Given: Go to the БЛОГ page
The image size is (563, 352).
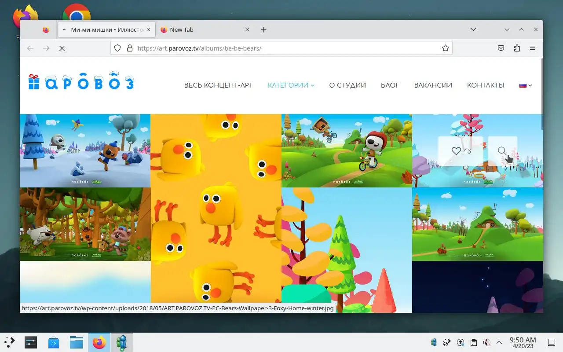Looking at the screenshot, I should click(390, 85).
